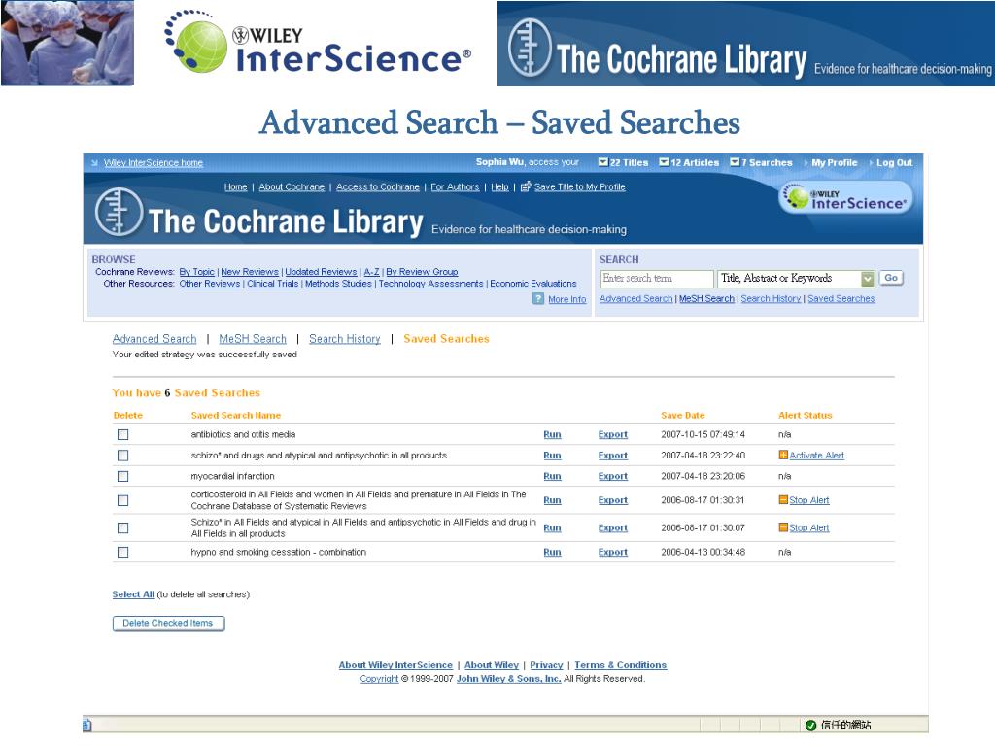
Task: Click the Select All link
Action: click(133, 594)
